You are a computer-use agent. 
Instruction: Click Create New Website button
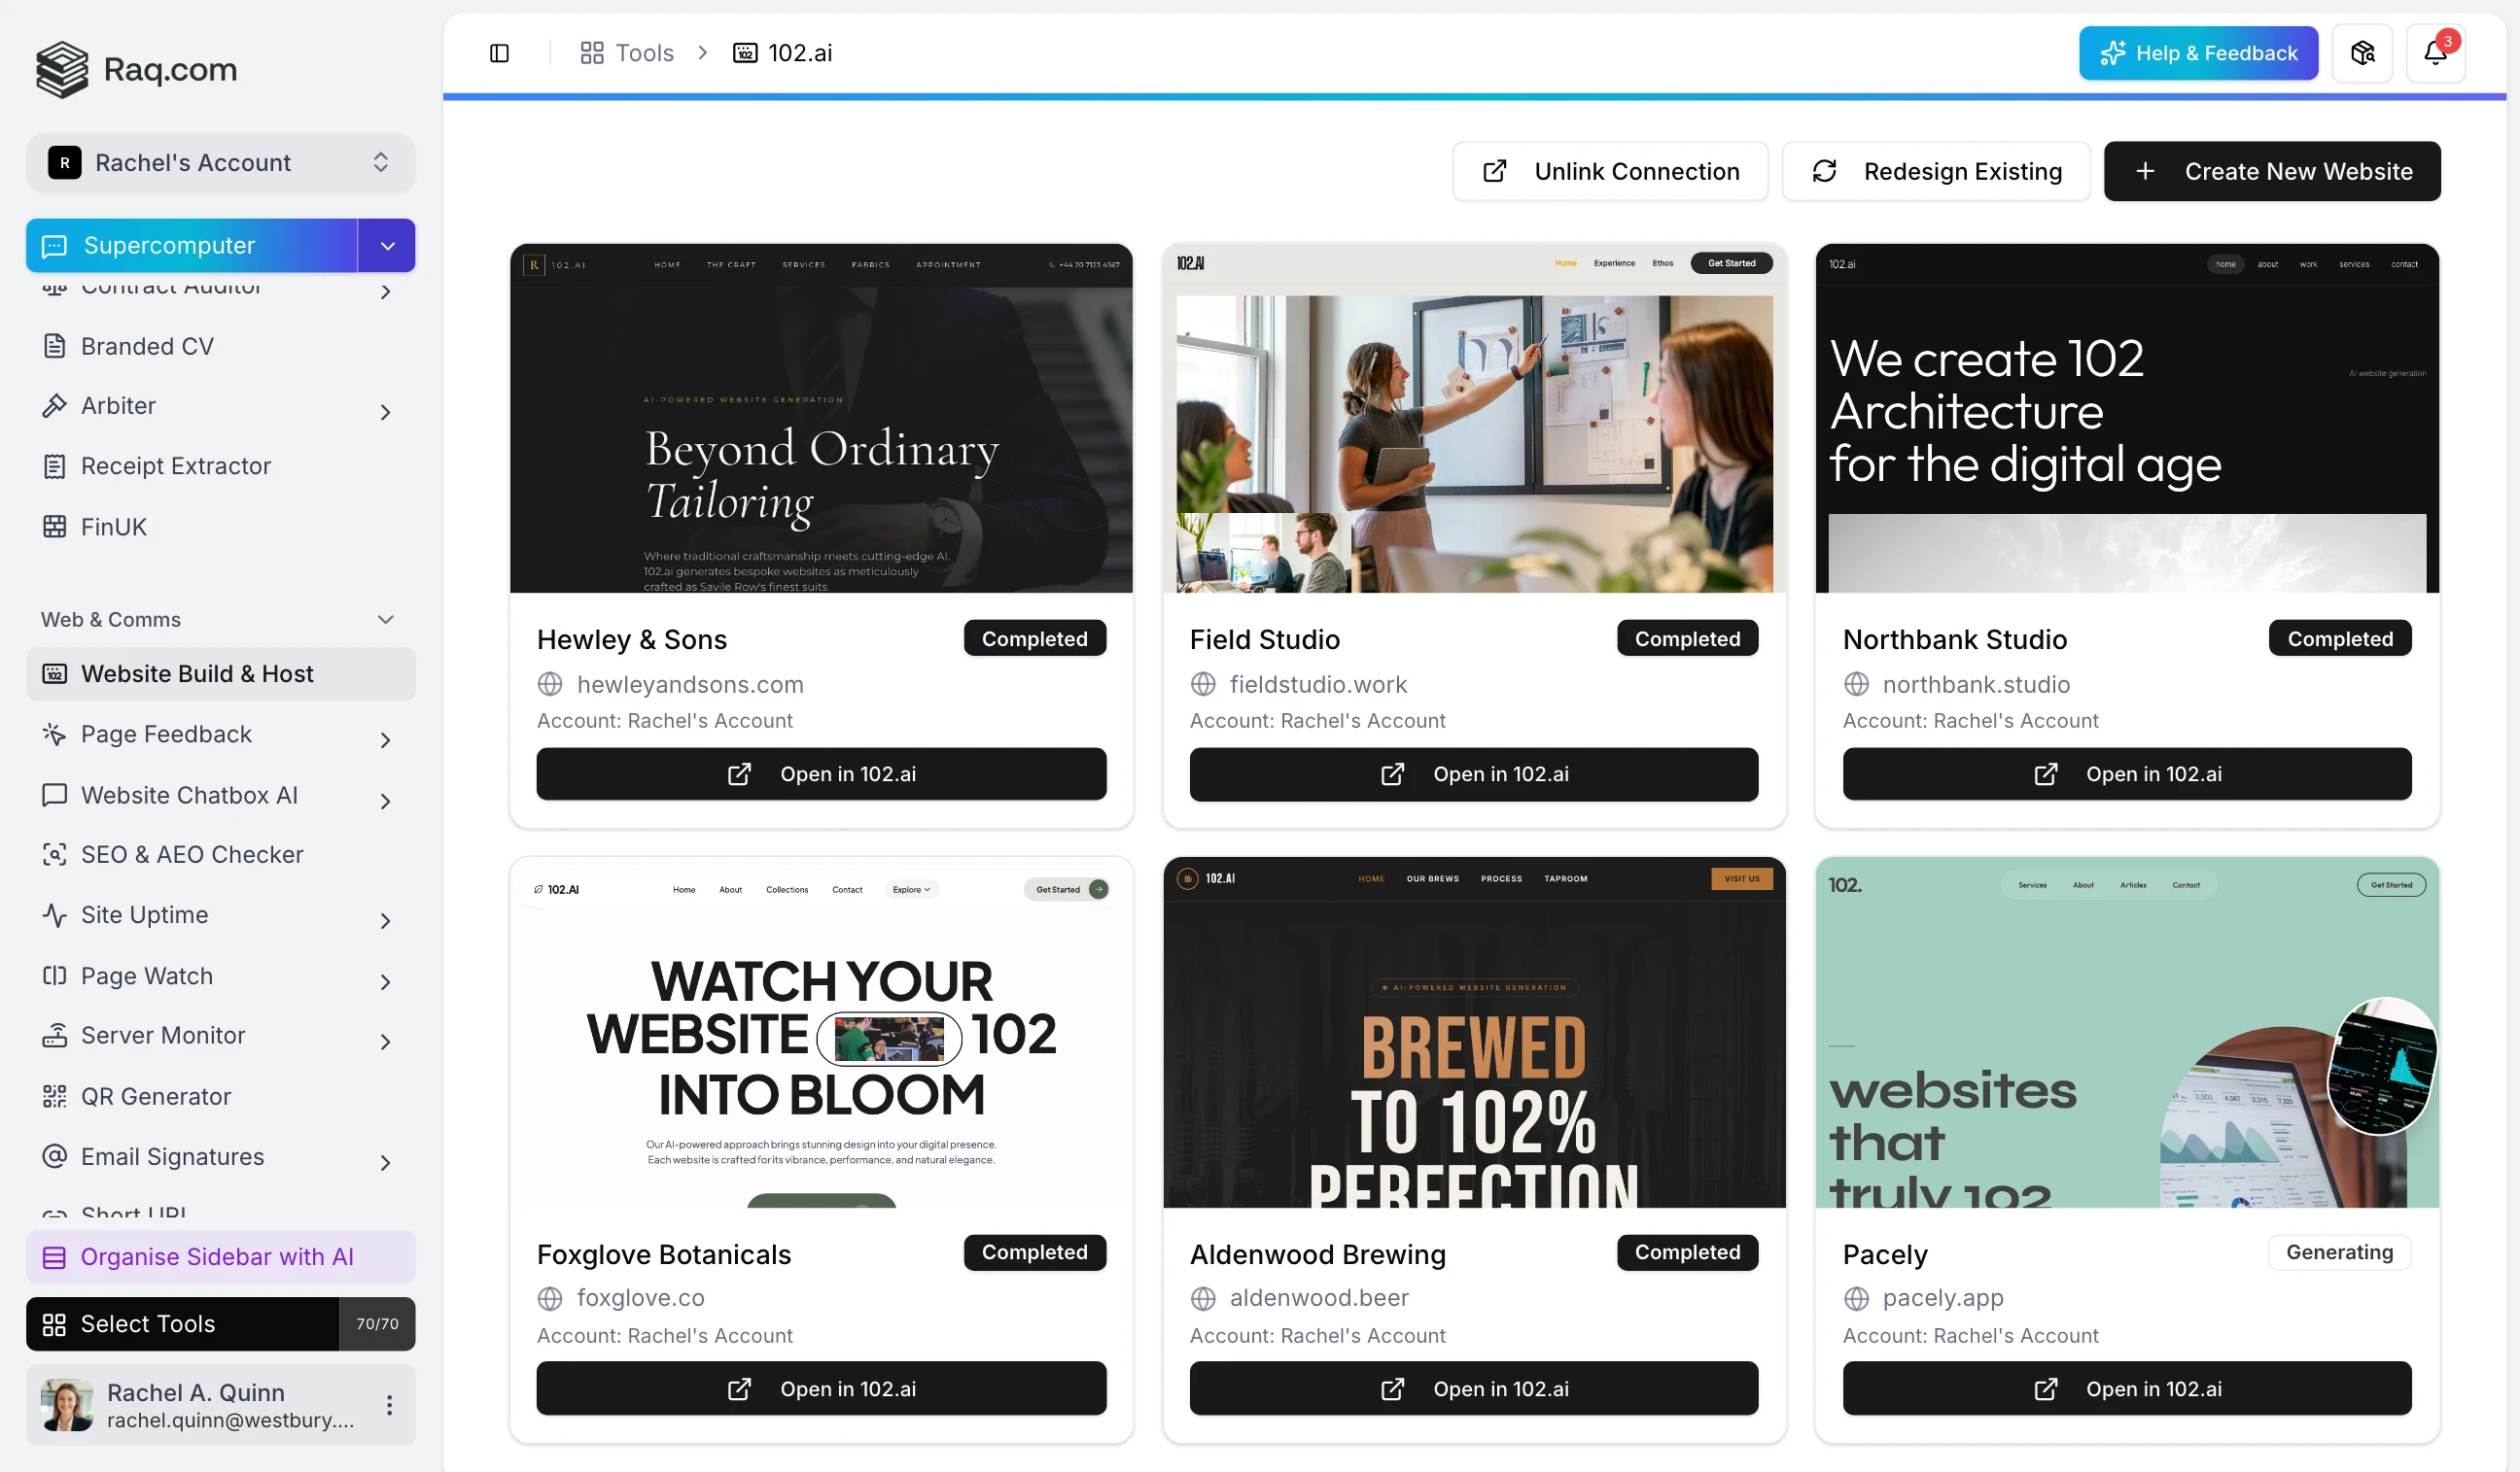2272,172
